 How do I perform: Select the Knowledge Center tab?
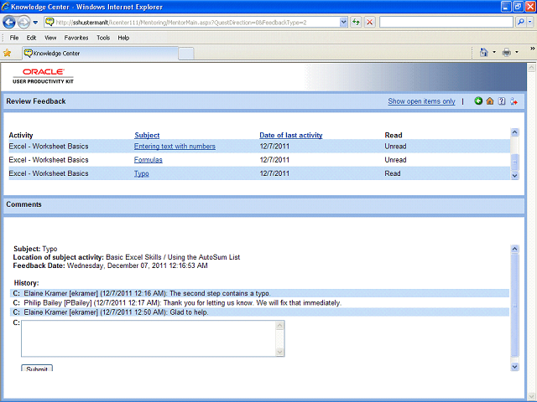coord(101,54)
